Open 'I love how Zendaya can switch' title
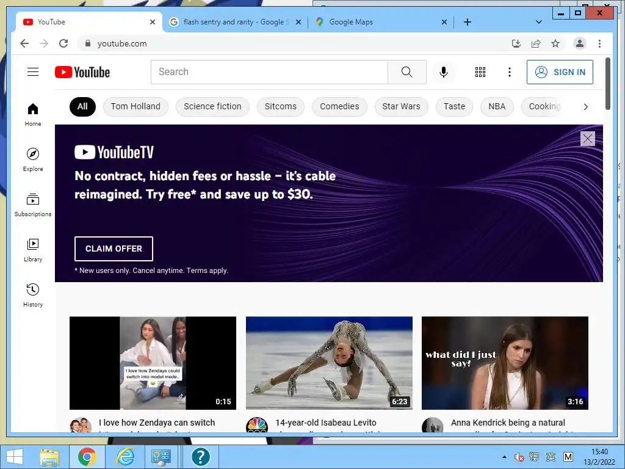The image size is (625, 469). 157,423
